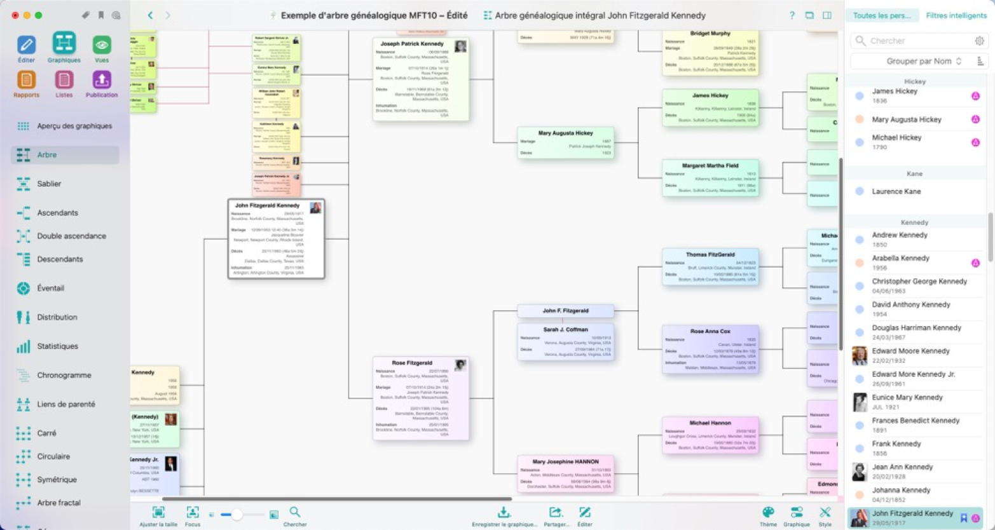
Task: Click the Rose Fitzgerald tree card
Action: 421,398
